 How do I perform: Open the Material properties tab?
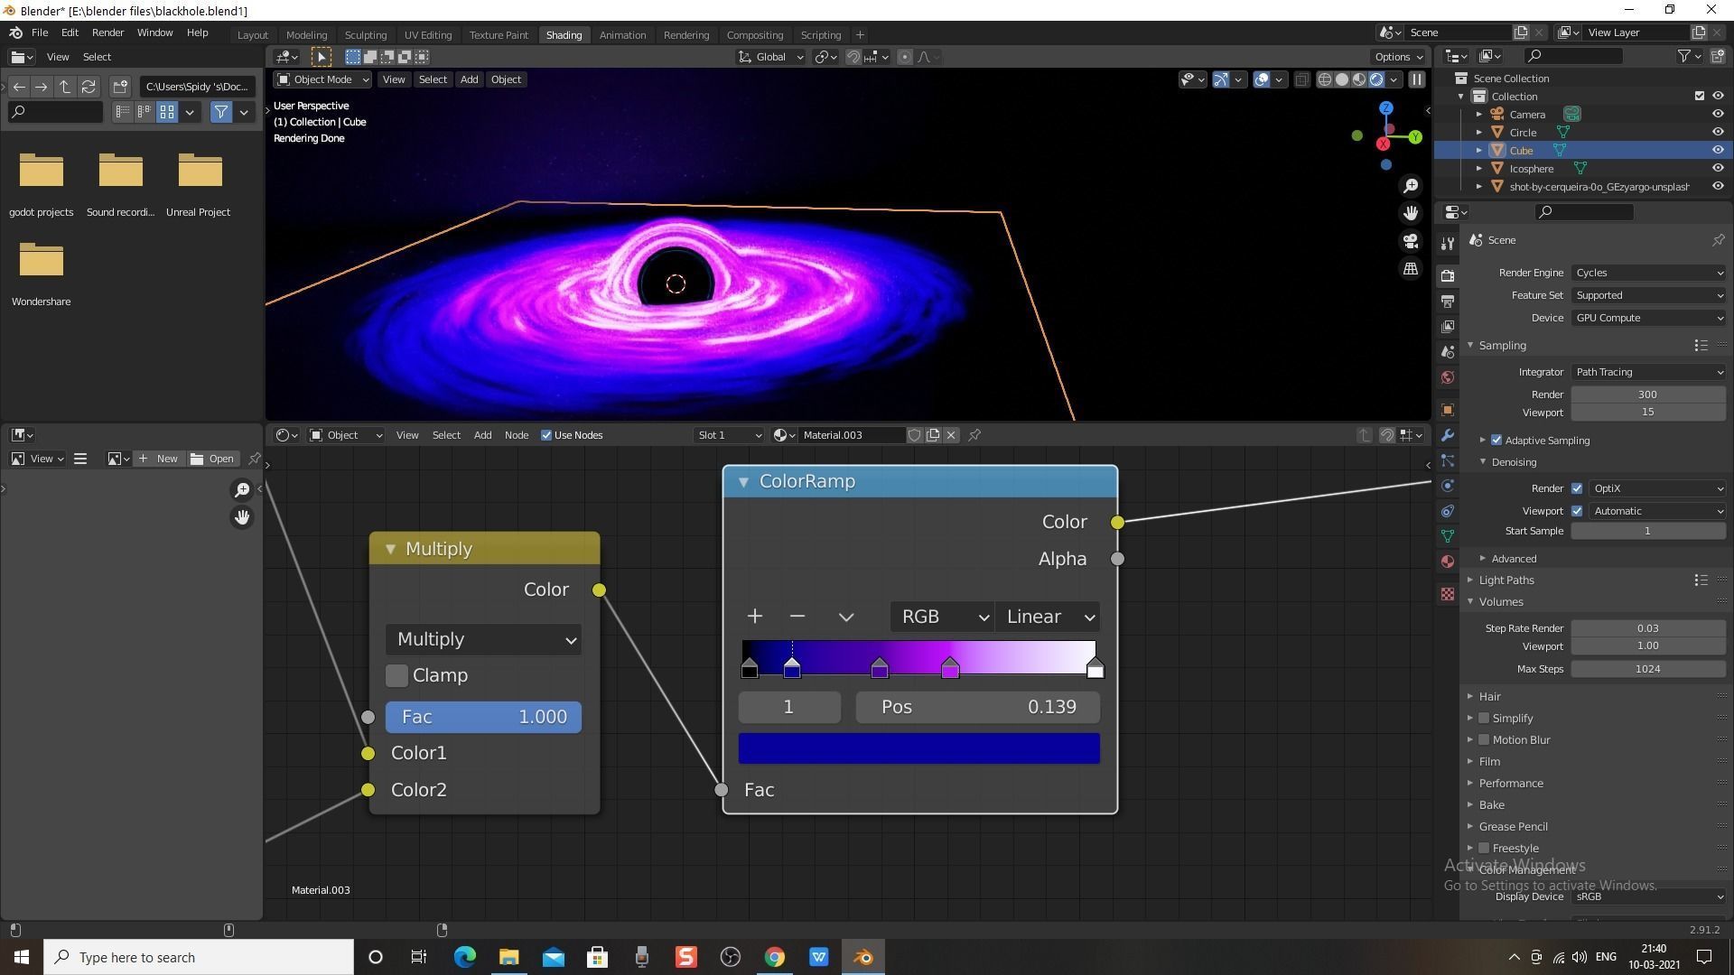(1448, 562)
